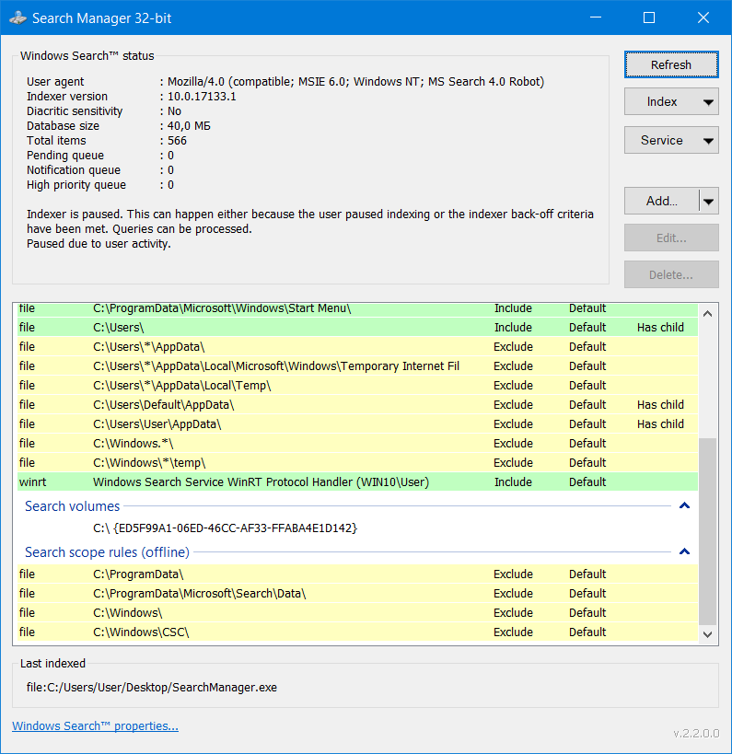
Task: Select the C:\Windows.*\ exclude rule
Action: (x=357, y=444)
